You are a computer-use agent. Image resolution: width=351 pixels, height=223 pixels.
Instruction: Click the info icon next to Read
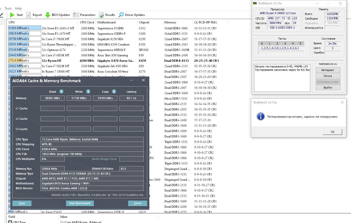coord(61,91)
